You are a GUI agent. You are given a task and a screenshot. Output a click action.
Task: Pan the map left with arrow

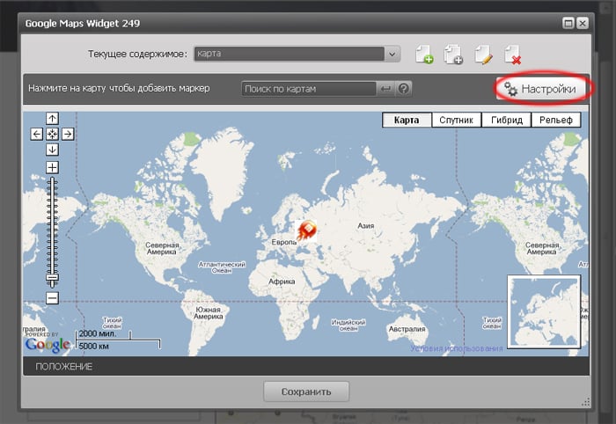37,135
